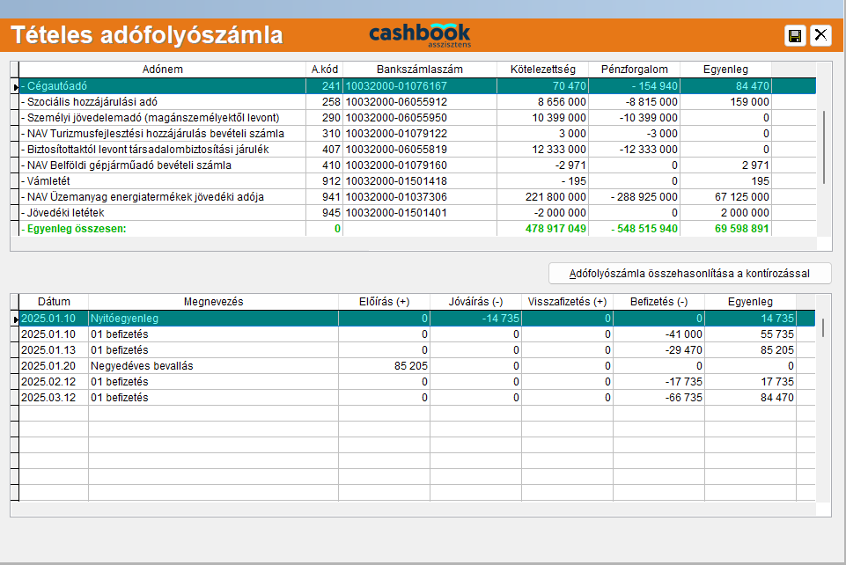Click the save floppy disk icon
This screenshot has width=846, height=565.
pos(795,35)
